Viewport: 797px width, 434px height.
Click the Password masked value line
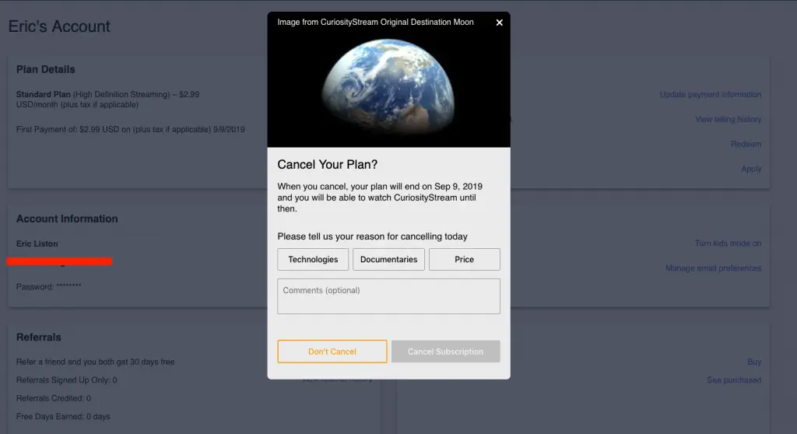click(49, 287)
